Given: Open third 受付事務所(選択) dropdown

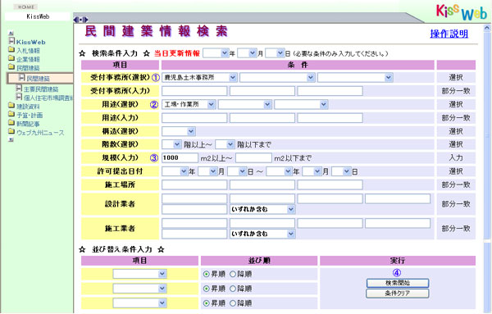Looking at the screenshot, I should click(x=355, y=78).
